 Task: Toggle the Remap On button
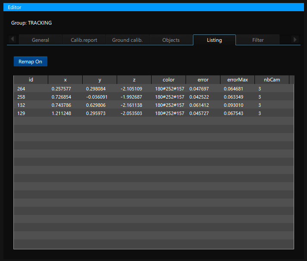pos(30,62)
